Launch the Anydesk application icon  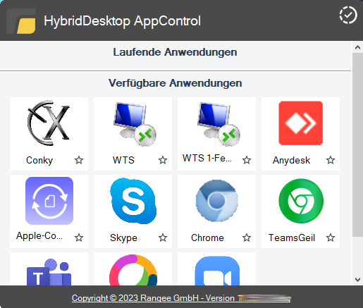coord(301,123)
